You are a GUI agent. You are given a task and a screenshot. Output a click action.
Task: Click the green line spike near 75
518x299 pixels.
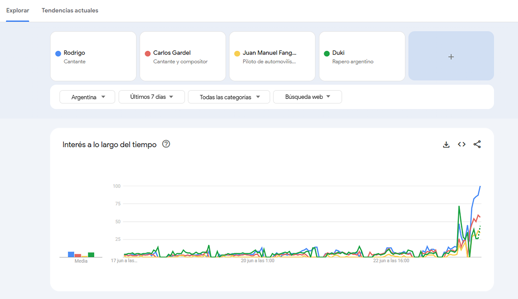[459, 207]
